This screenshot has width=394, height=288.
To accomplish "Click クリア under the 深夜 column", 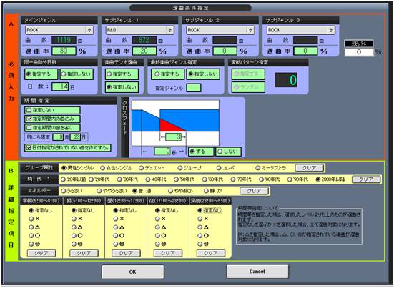I will [210, 254].
